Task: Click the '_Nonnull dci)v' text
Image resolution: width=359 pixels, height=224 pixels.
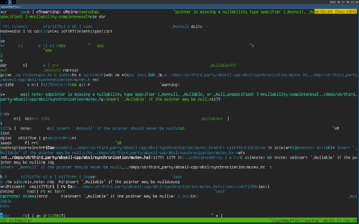Action: point(187,26)
